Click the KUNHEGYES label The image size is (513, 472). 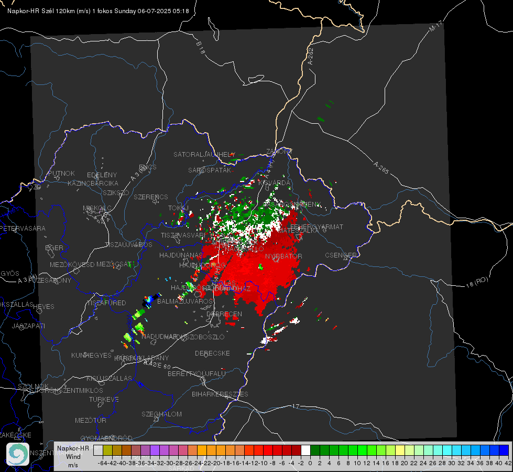click(91, 356)
